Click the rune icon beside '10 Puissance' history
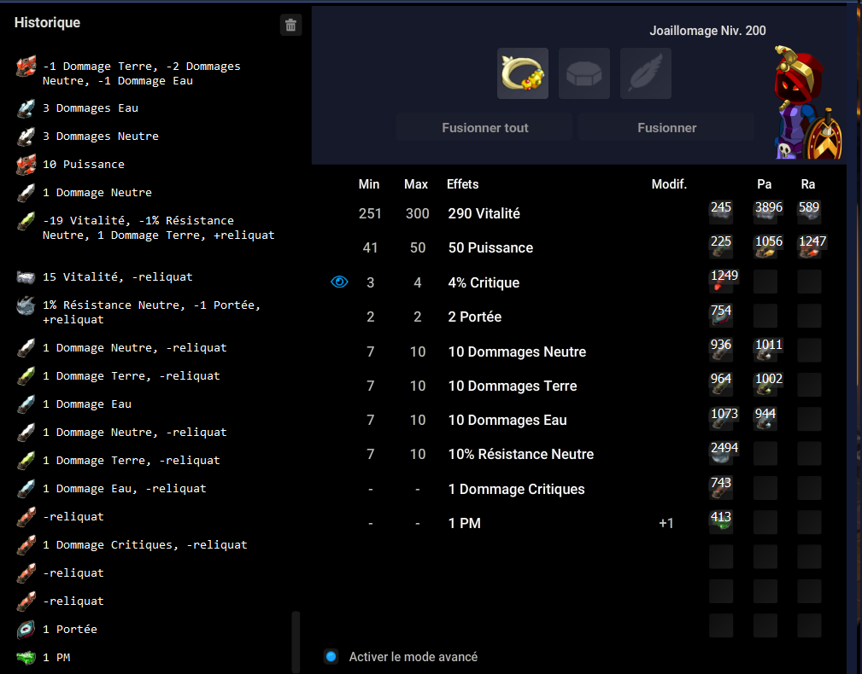The width and height of the screenshot is (862, 674). click(26, 165)
